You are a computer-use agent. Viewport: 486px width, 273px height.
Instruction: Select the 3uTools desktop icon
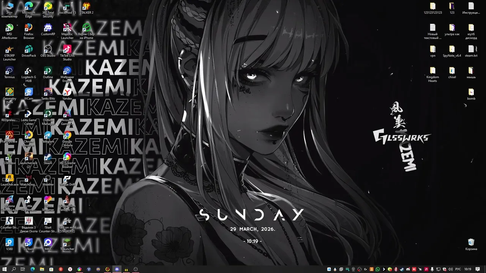tap(28, 243)
